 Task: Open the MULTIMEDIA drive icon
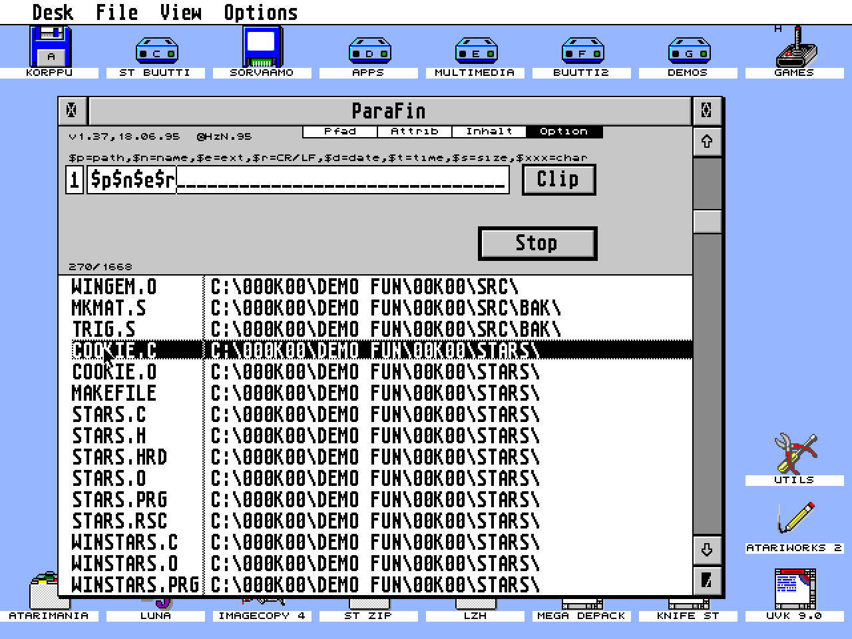(475, 50)
